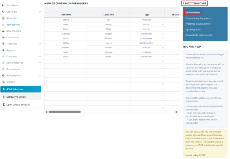Image resolution: width=230 pixels, height=159 pixels.
Task: Open Type dropdown for Robert Lee
Action: point(163,20)
